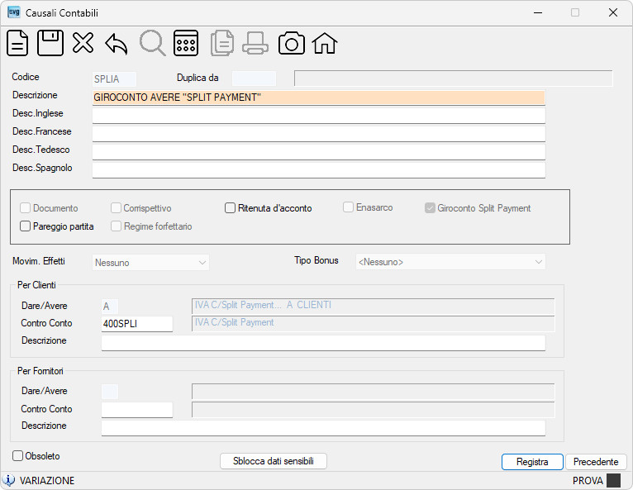Tick the Pareggio partita checkbox
The height and width of the screenshot is (490, 633).
pyautogui.click(x=25, y=226)
